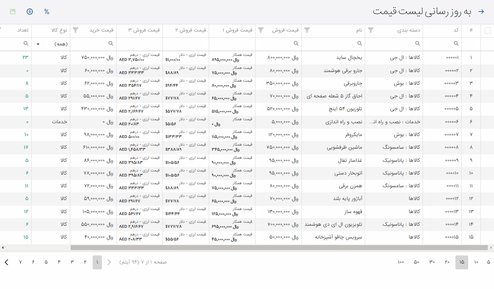Expand the نوع کالا (همه) dropdown
The height and width of the screenshot is (289, 494).
coord(38,44)
